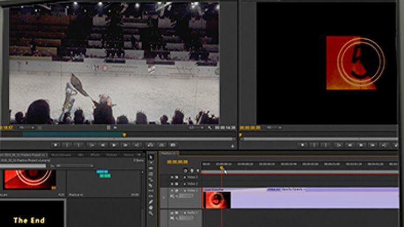Open Program monitor zoom level dropdown

(x=274, y=127)
